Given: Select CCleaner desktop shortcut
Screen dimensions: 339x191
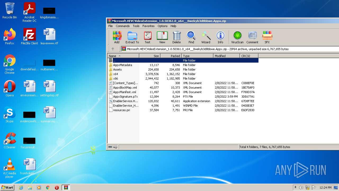Looking at the screenshot, I should (x=10, y=140).
